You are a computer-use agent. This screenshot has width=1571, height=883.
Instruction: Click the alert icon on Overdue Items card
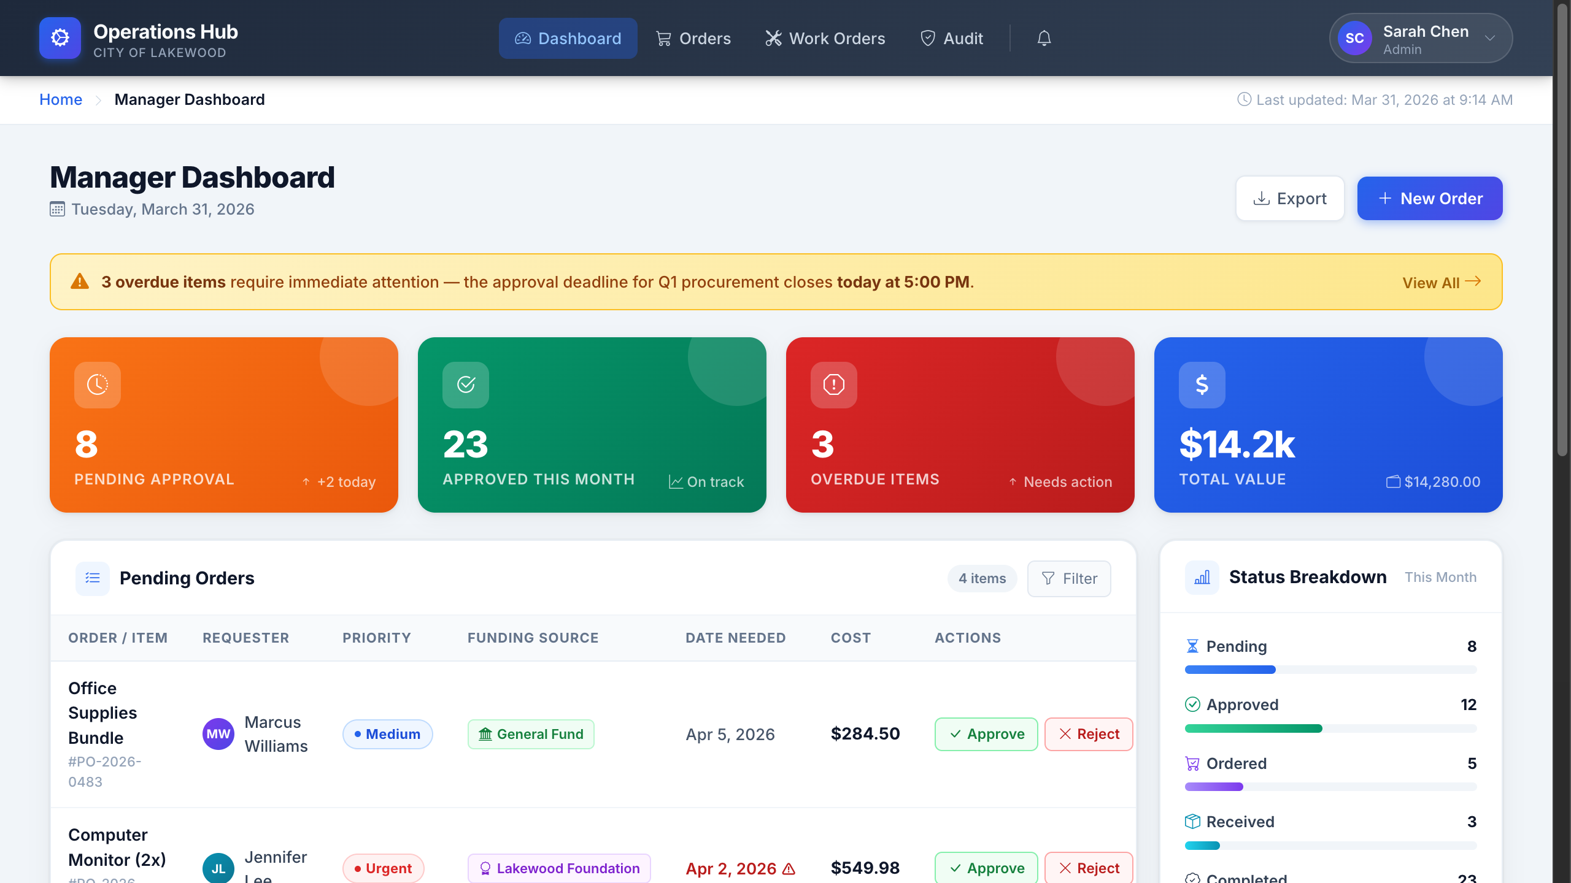pyautogui.click(x=833, y=385)
